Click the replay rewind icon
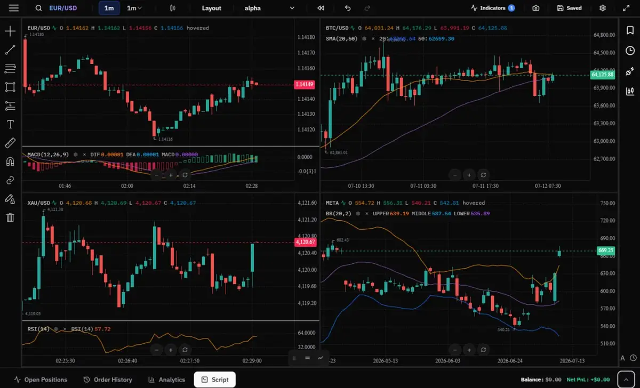The height and width of the screenshot is (388, 640). click(x=321, y=8)
